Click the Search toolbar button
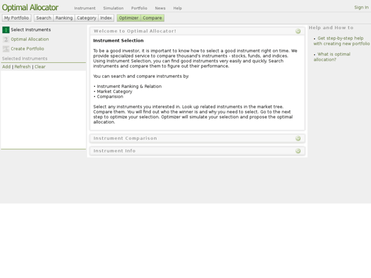This screenshot has height=278, width=371. point(43,18)
